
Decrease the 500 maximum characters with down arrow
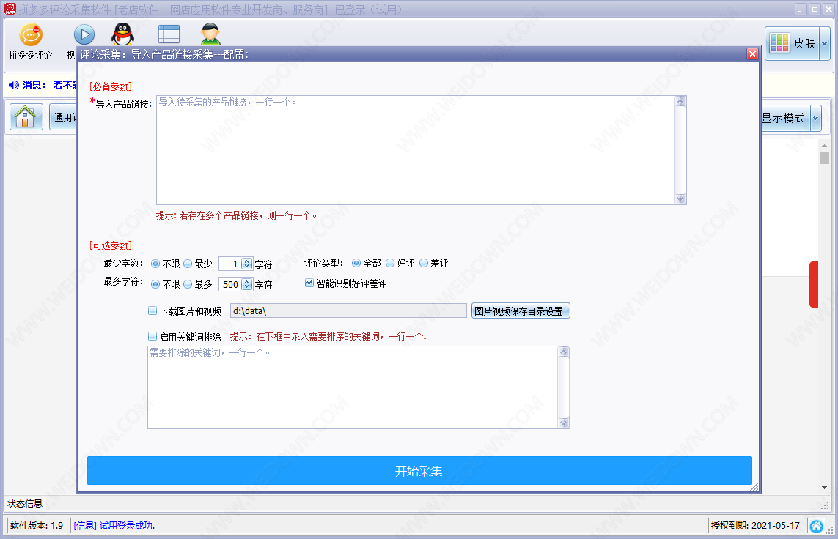coord(246,287)
